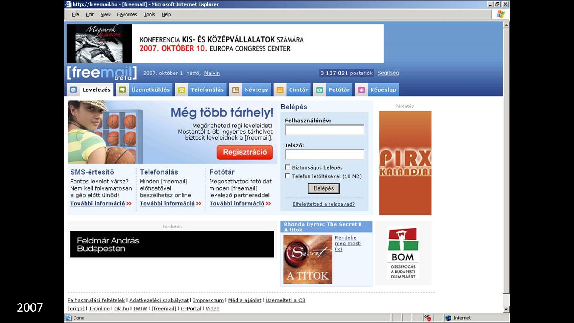574x323 pixels.
Task: Open the Help menu
Action: 166,14
